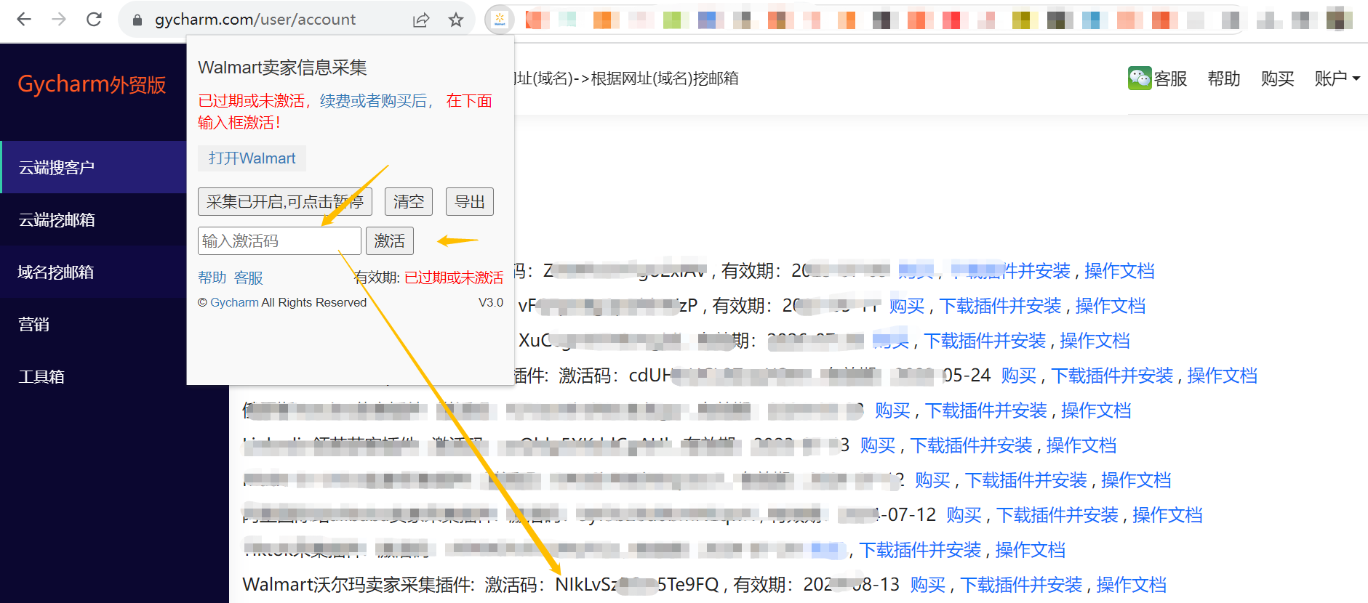1368x603 pixels.
Task: Expand the 账户 account dropdown
Action: (1337, 78)
